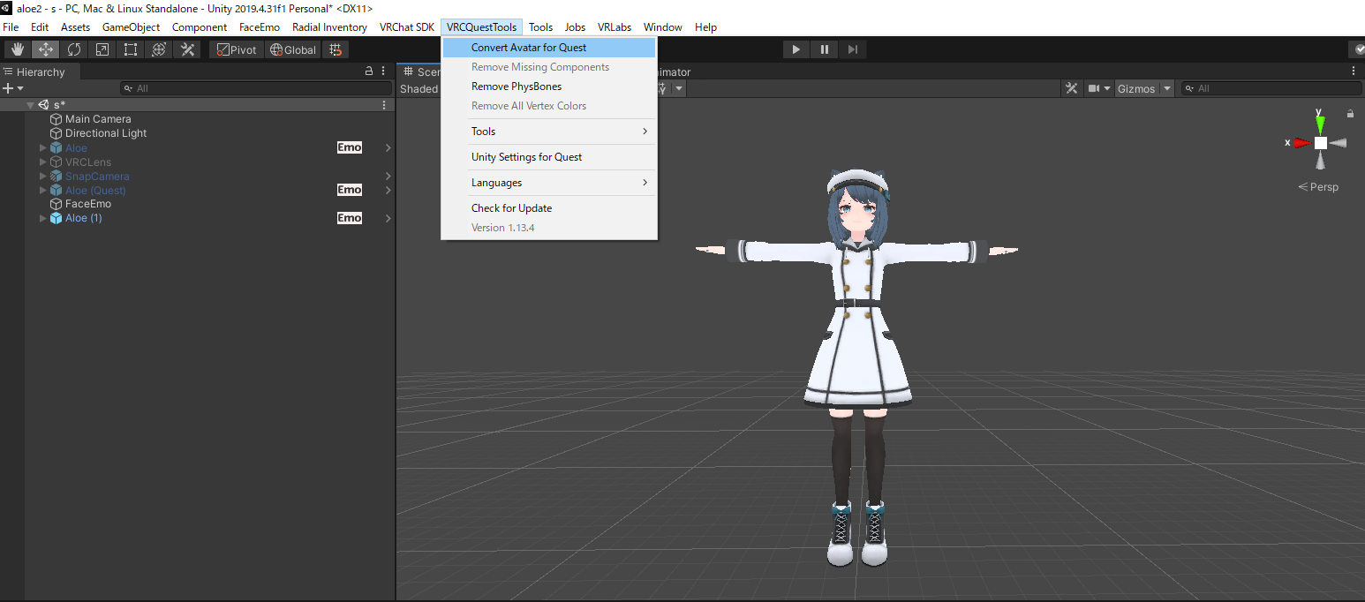Expand the Aloe (1) object

click(43, 218)
